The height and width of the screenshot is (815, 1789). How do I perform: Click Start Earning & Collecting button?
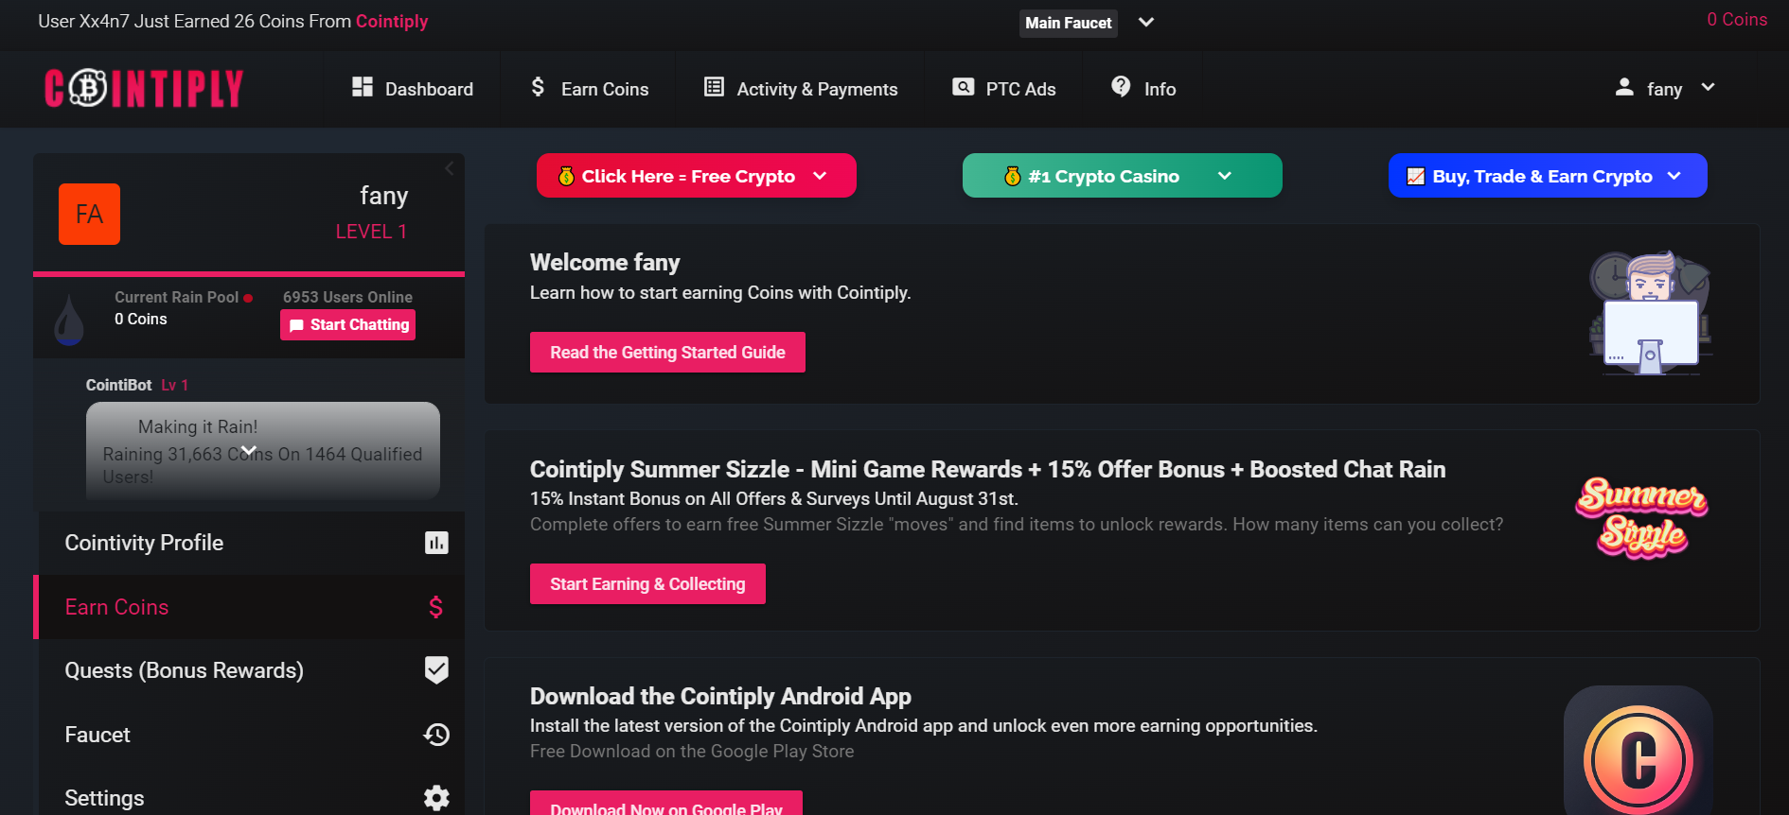click(647, 583)
